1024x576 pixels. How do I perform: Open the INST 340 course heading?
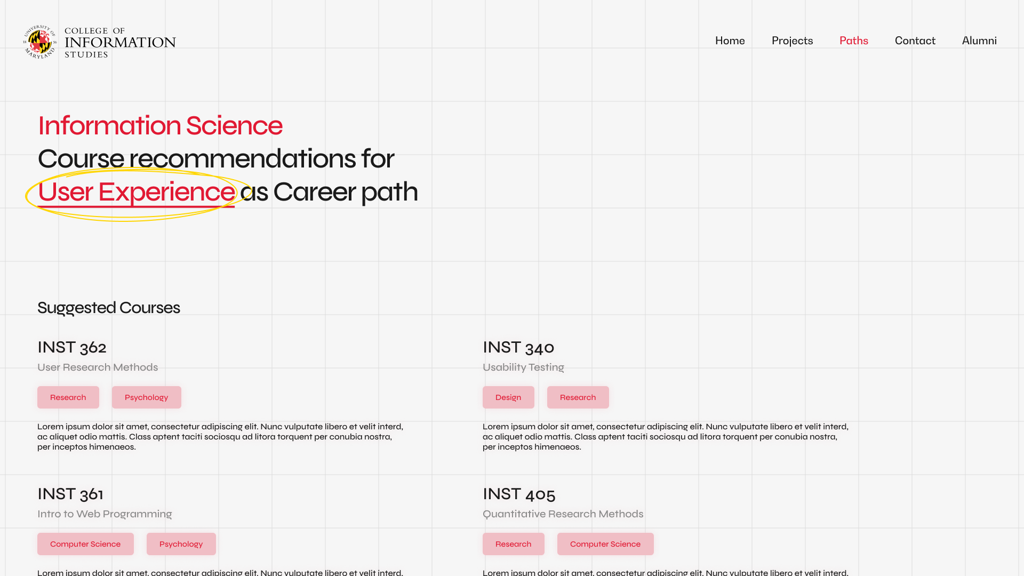point(518,347)
